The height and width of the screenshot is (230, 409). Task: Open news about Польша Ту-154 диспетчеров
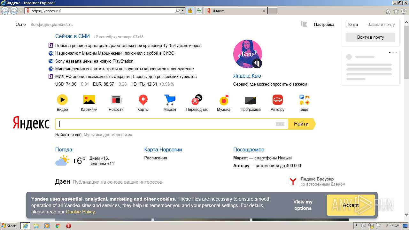pos(128,46)
